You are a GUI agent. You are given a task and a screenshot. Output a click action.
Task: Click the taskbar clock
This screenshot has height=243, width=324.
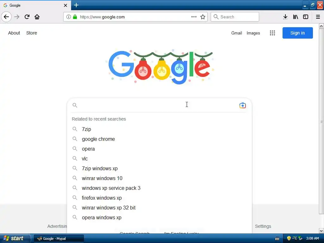point(312,238)
